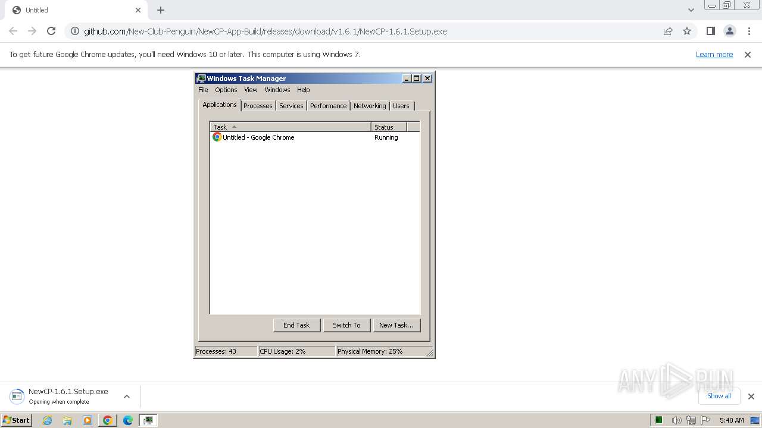This screenshot has width=762, height=428.
Task: Expand Chrome tab search chevron
Action: pos(691,10)
